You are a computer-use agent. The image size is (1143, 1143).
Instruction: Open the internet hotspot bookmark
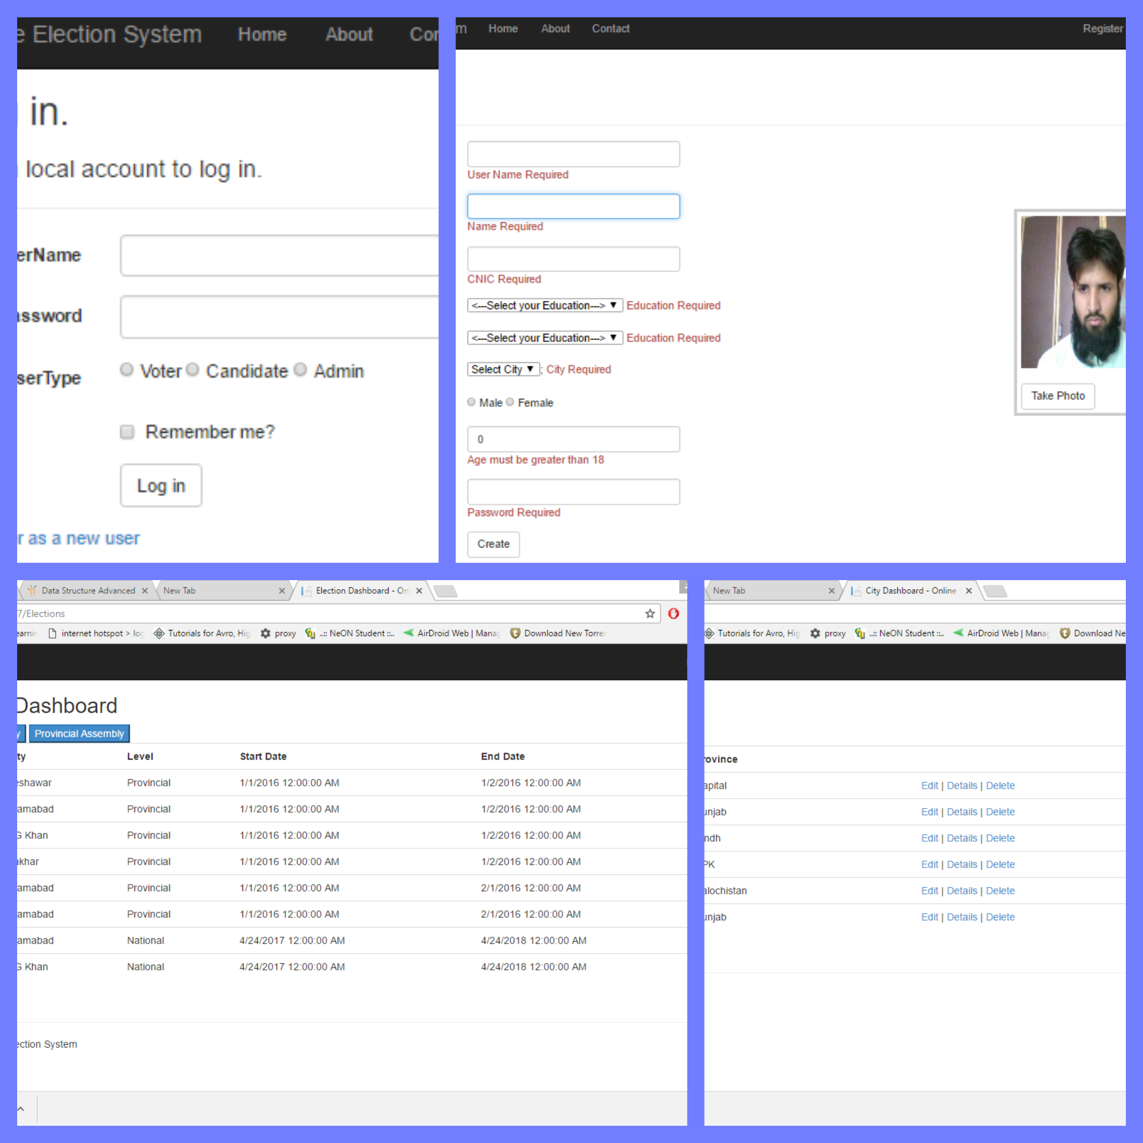point(95,633)
